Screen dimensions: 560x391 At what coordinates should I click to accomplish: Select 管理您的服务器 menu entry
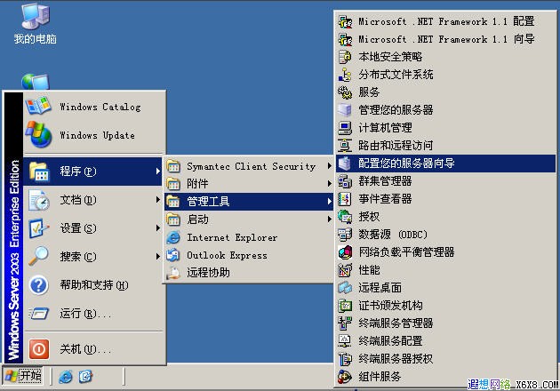[x=445, y=110]
